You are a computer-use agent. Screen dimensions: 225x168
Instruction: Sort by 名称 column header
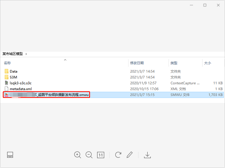coord(7,63)
